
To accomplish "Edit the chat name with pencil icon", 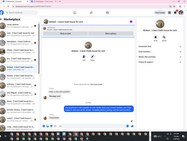I will (x=92, y=57).
